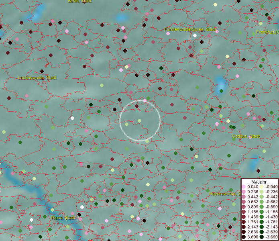This screenshot has width=279, height=241.
Task: Click the -1.761 legend value text
Action: pyautogui.click(x=271, y=222)
